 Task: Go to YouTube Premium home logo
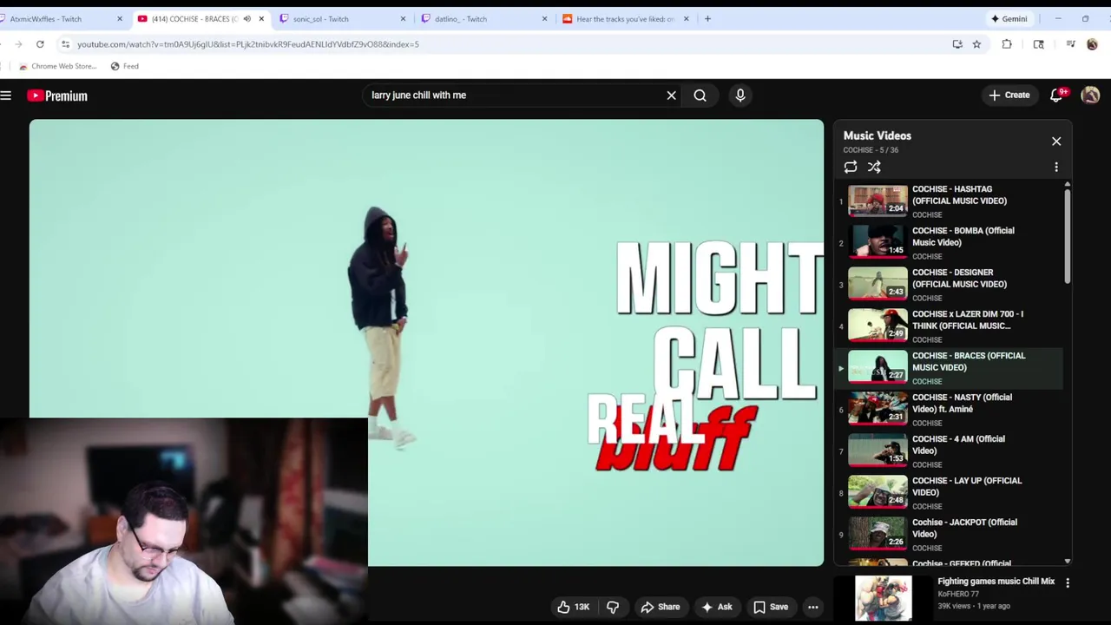pyautogui.click(x=57, y=95)
